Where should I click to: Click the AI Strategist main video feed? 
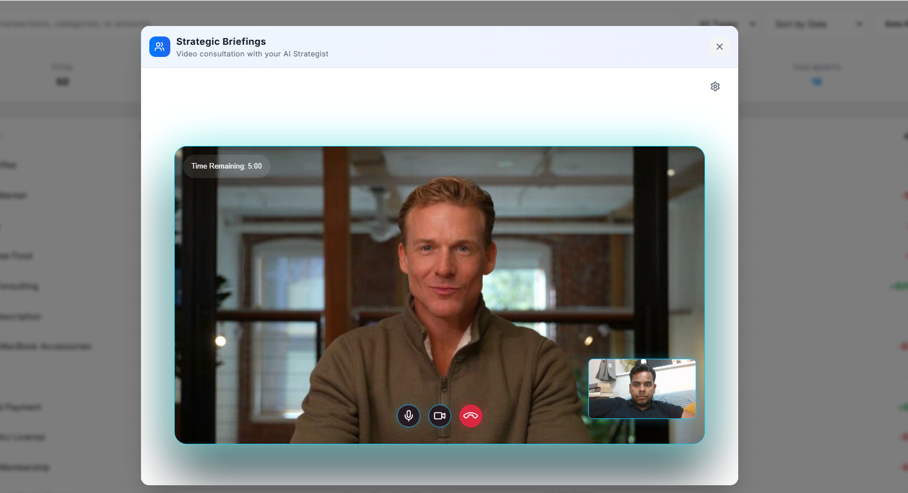tap(440, 295)
